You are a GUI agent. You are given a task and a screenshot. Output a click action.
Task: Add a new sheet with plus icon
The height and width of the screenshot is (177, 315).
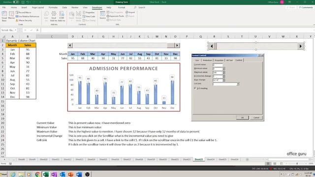(247, 159)
